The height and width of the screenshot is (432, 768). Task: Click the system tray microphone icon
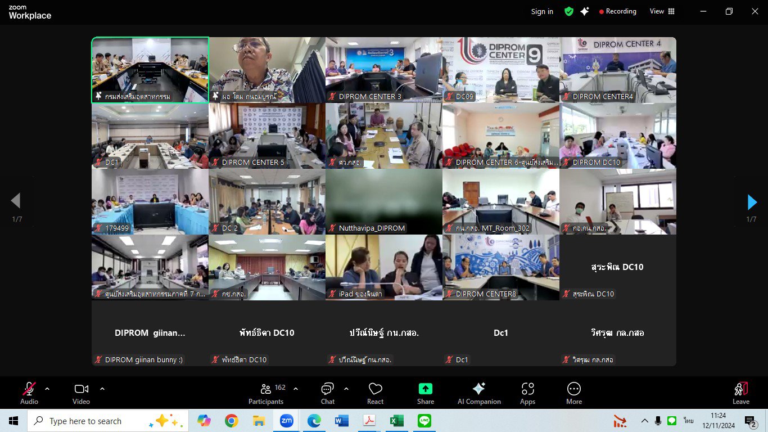tap(658, 421)
